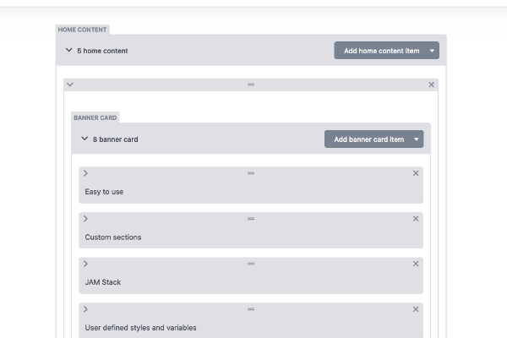Click drag handle on 'Easy to use' card
This screenshot has width=507, height=338.
point(251,173)
